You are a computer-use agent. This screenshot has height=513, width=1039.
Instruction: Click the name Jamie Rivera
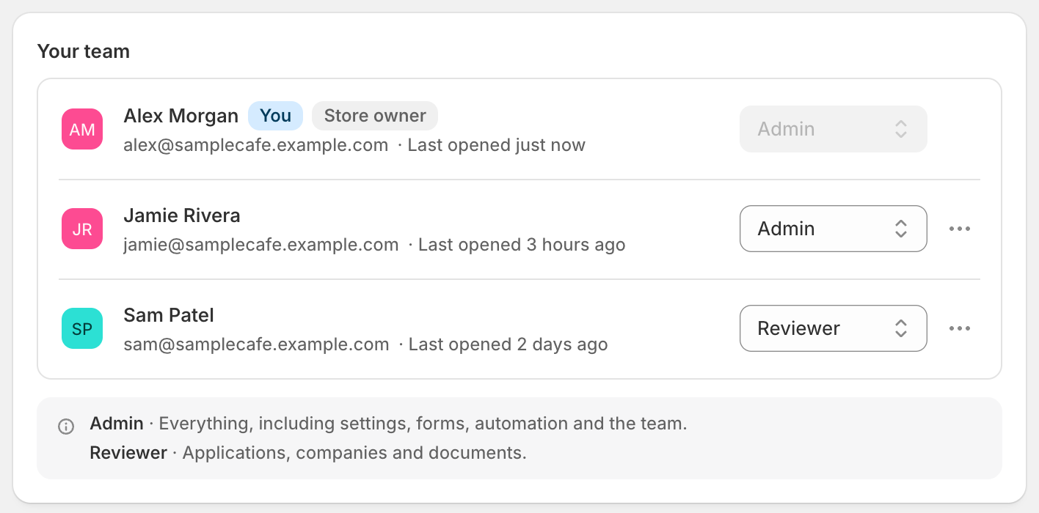[182, 215]
